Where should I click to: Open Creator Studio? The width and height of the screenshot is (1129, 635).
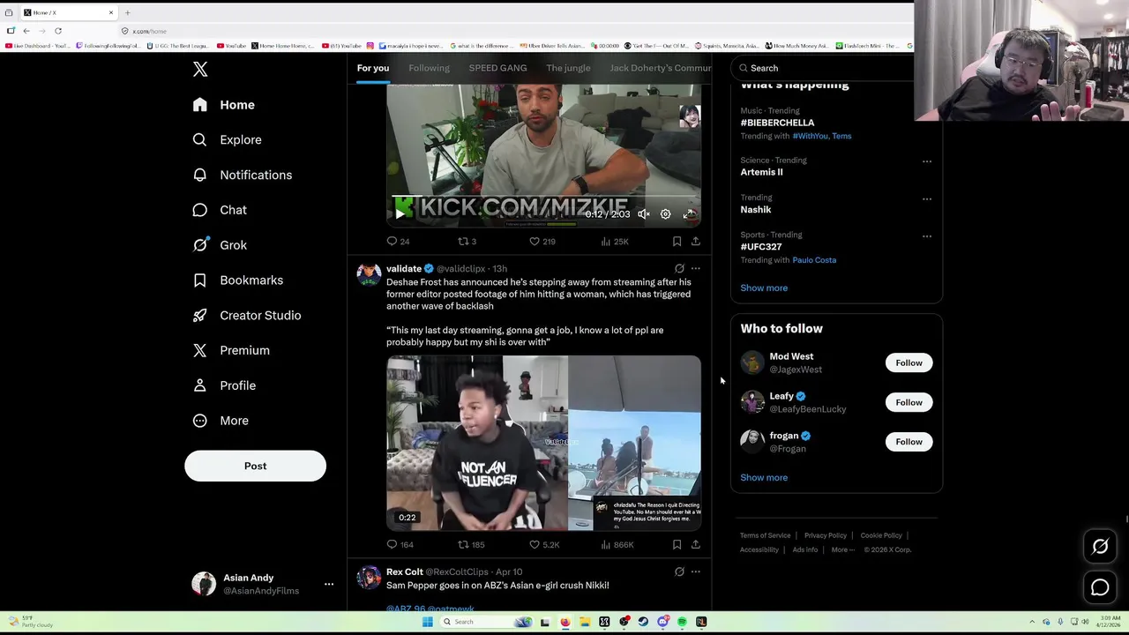click(247, 316)
